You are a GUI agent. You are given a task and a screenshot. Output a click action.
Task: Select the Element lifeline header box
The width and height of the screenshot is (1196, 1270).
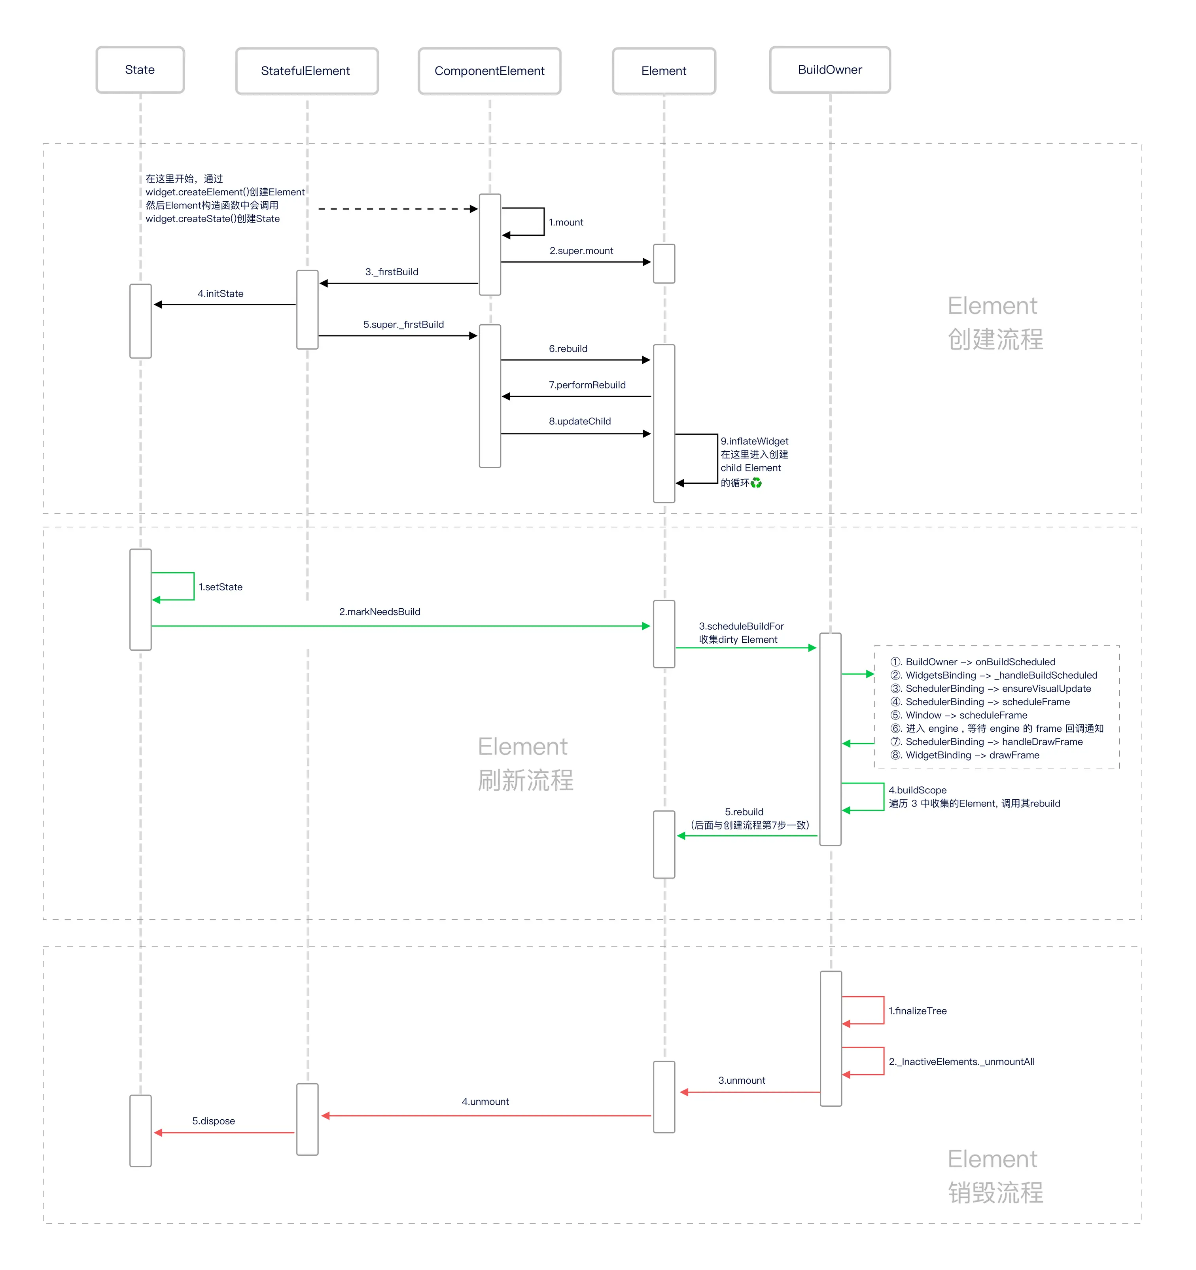[663, 71]
